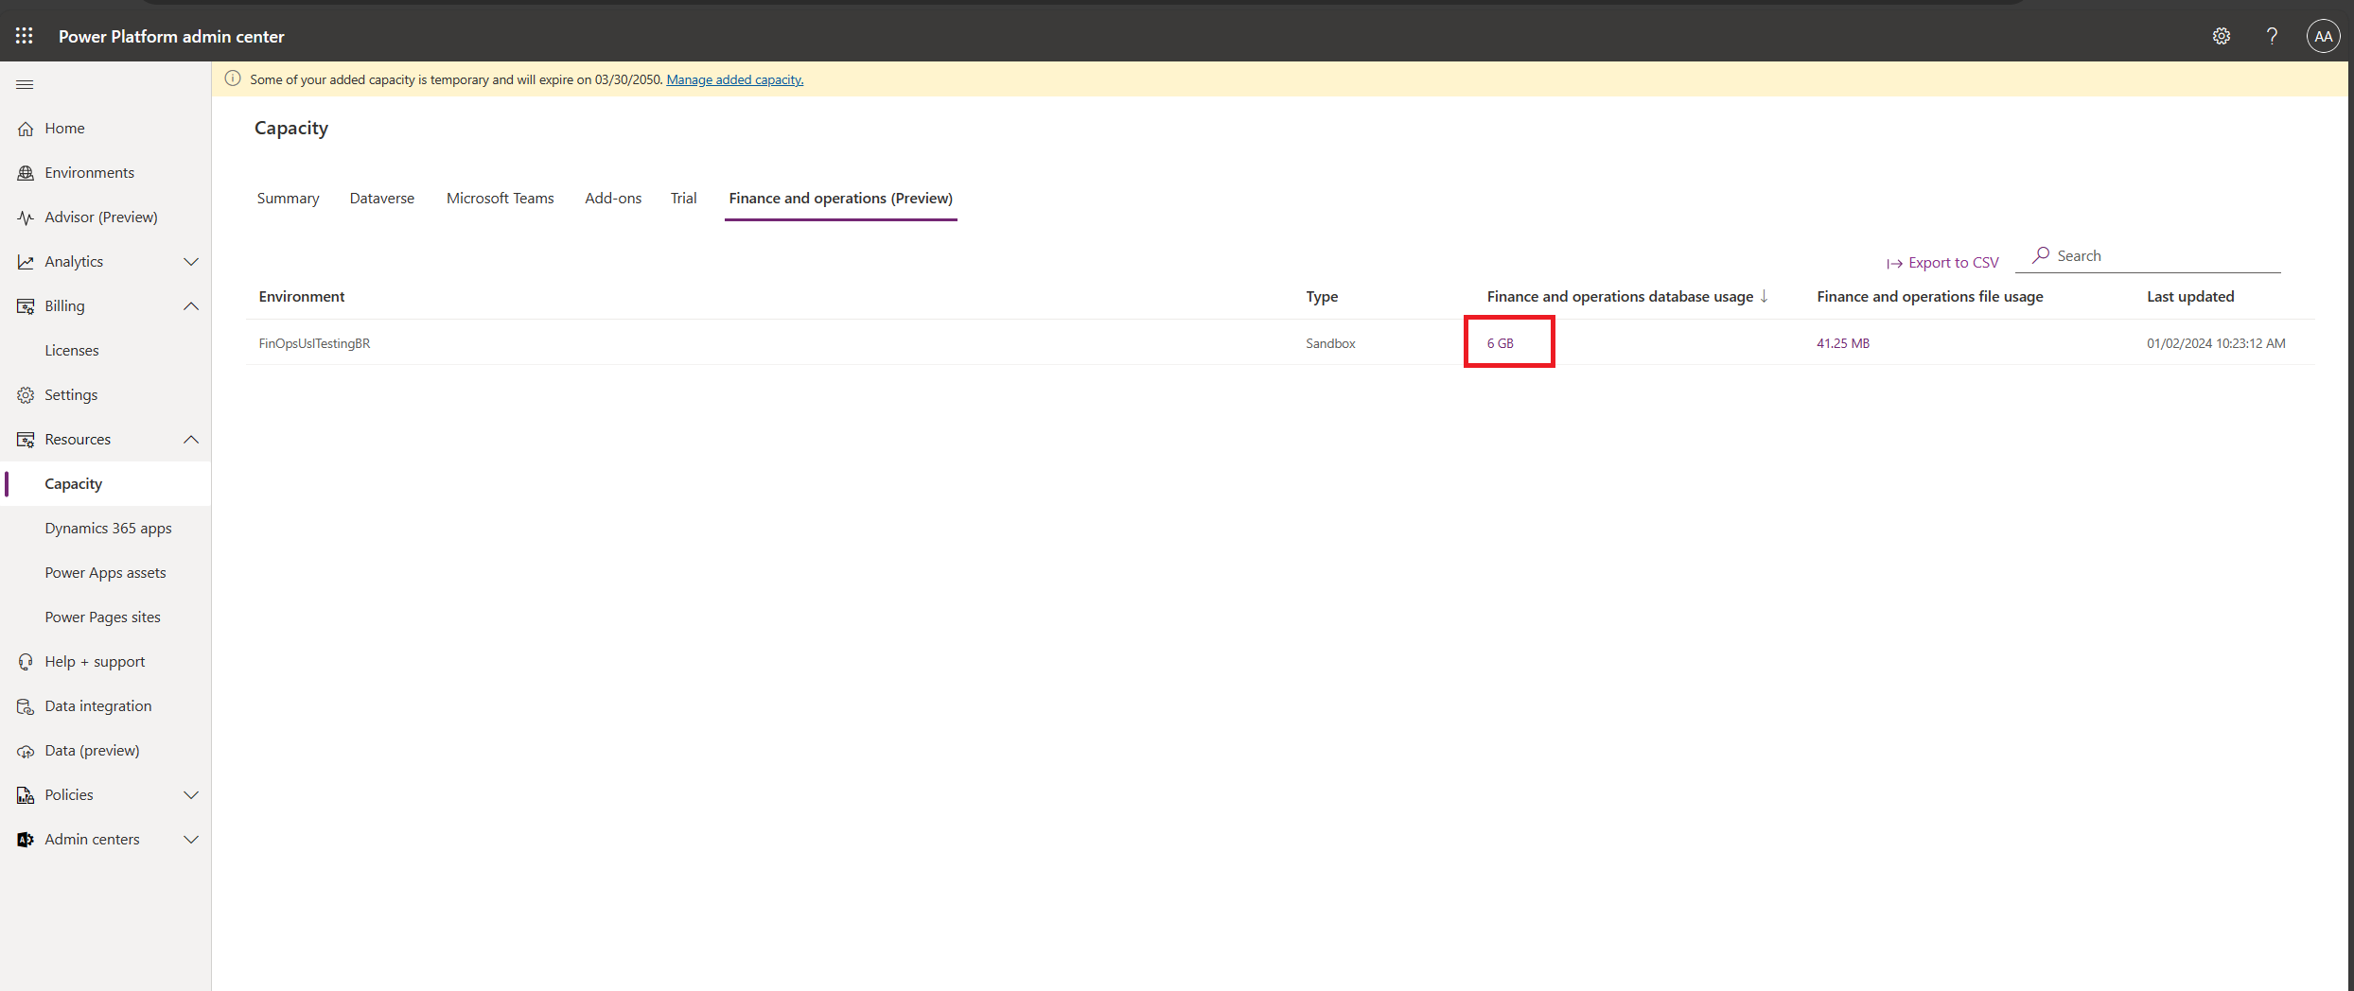Collapse the Resources section chevron
The width and height of the screenshot is (2354, 991).
pos(191,440)
